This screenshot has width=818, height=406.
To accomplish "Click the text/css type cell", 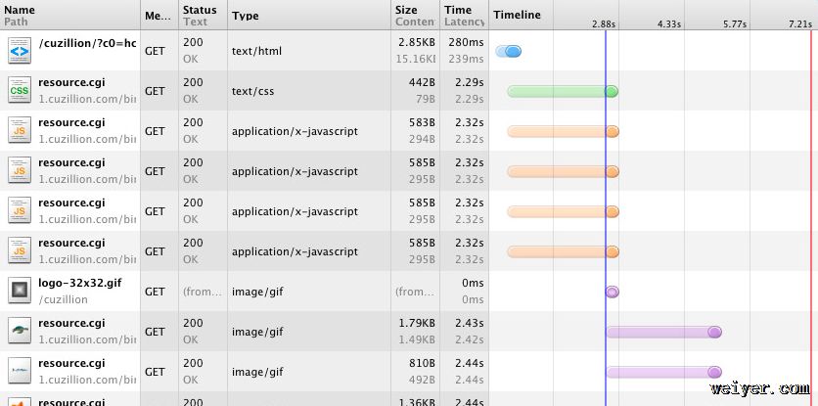I will (x=253, y=91).
